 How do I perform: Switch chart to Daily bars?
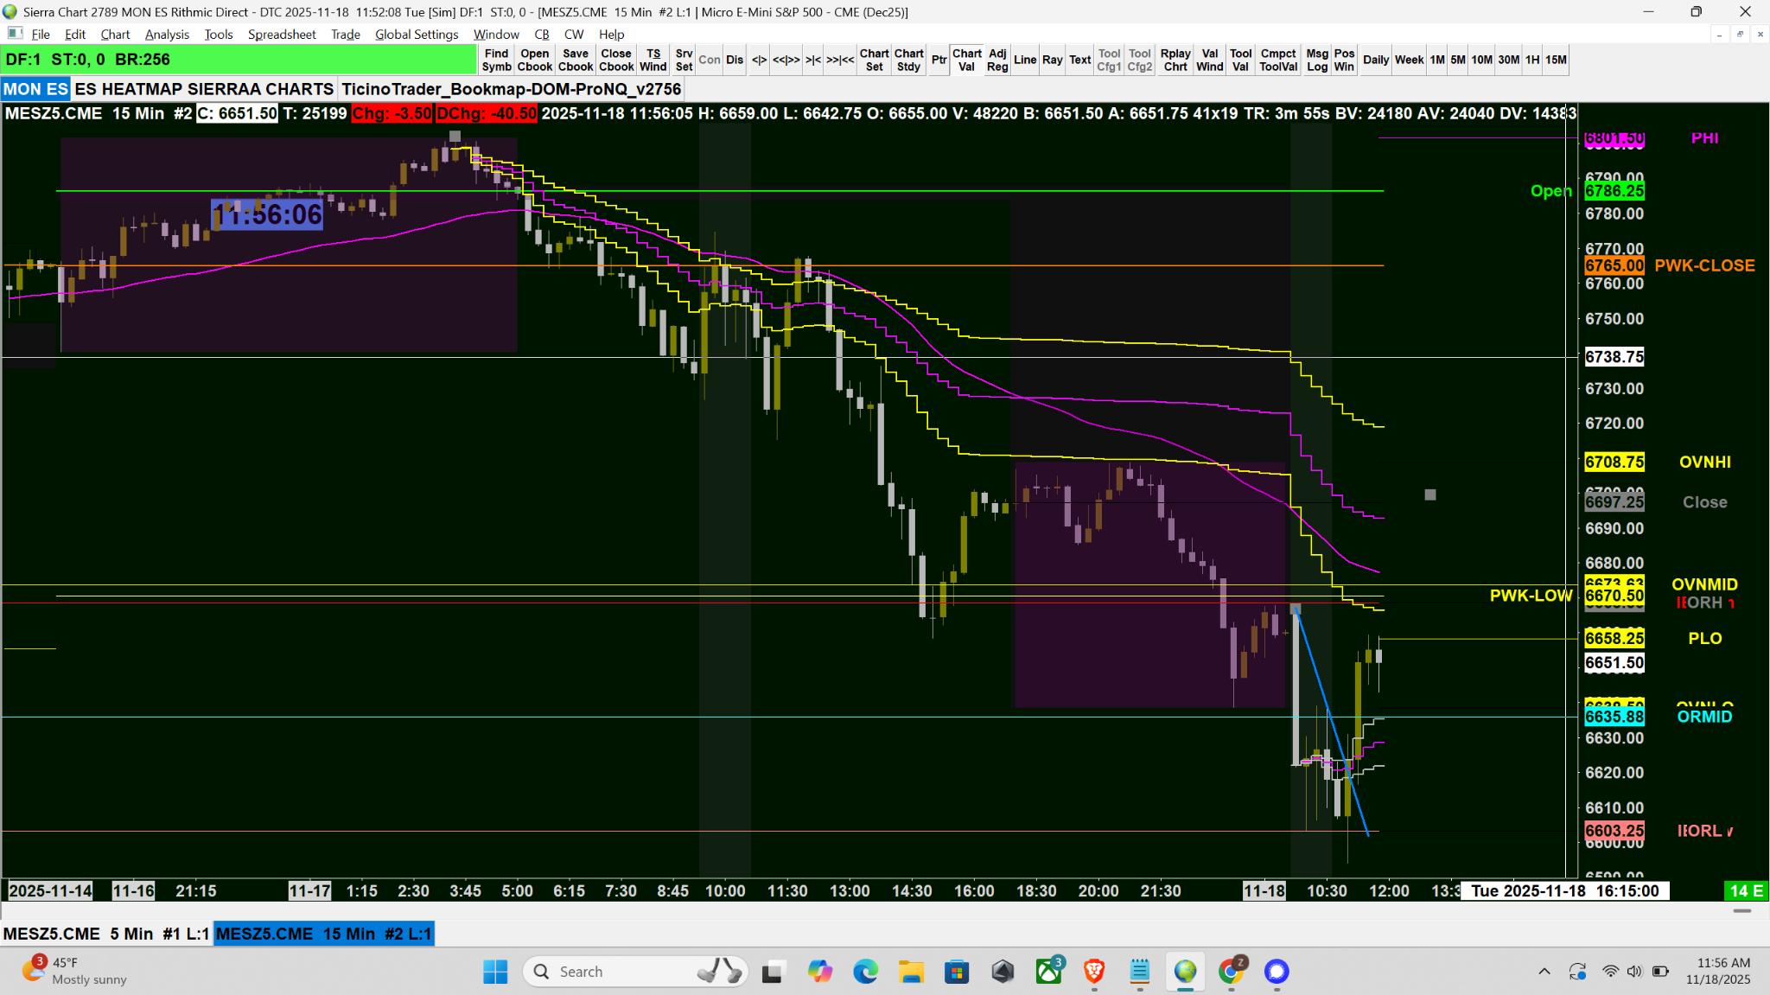click(x=1375, y=60)
